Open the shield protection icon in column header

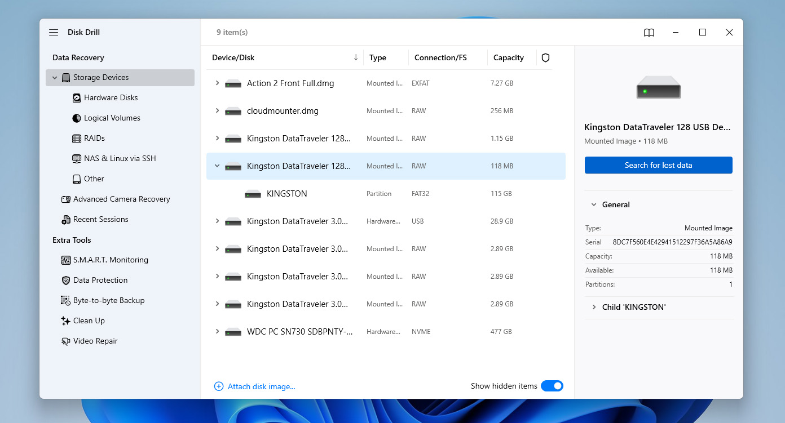(545, 57)
